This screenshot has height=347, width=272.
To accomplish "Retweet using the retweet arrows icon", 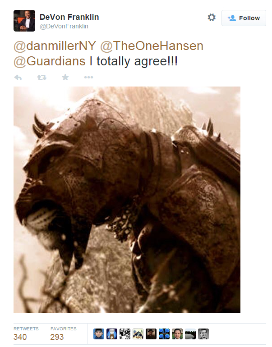I will pos(41,77).
